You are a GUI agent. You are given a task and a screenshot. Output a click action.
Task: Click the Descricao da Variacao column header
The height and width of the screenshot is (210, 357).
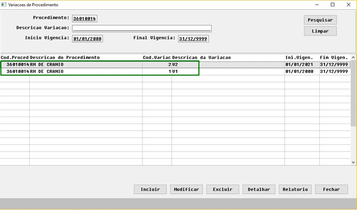pyautogui.click(x=228, y=57)
